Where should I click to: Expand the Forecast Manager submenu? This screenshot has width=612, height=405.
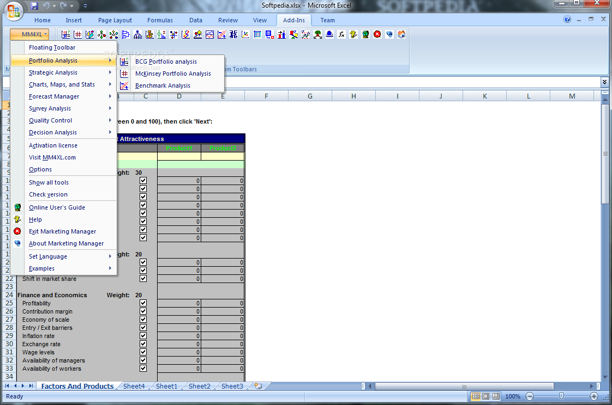[x=64, y=96]
